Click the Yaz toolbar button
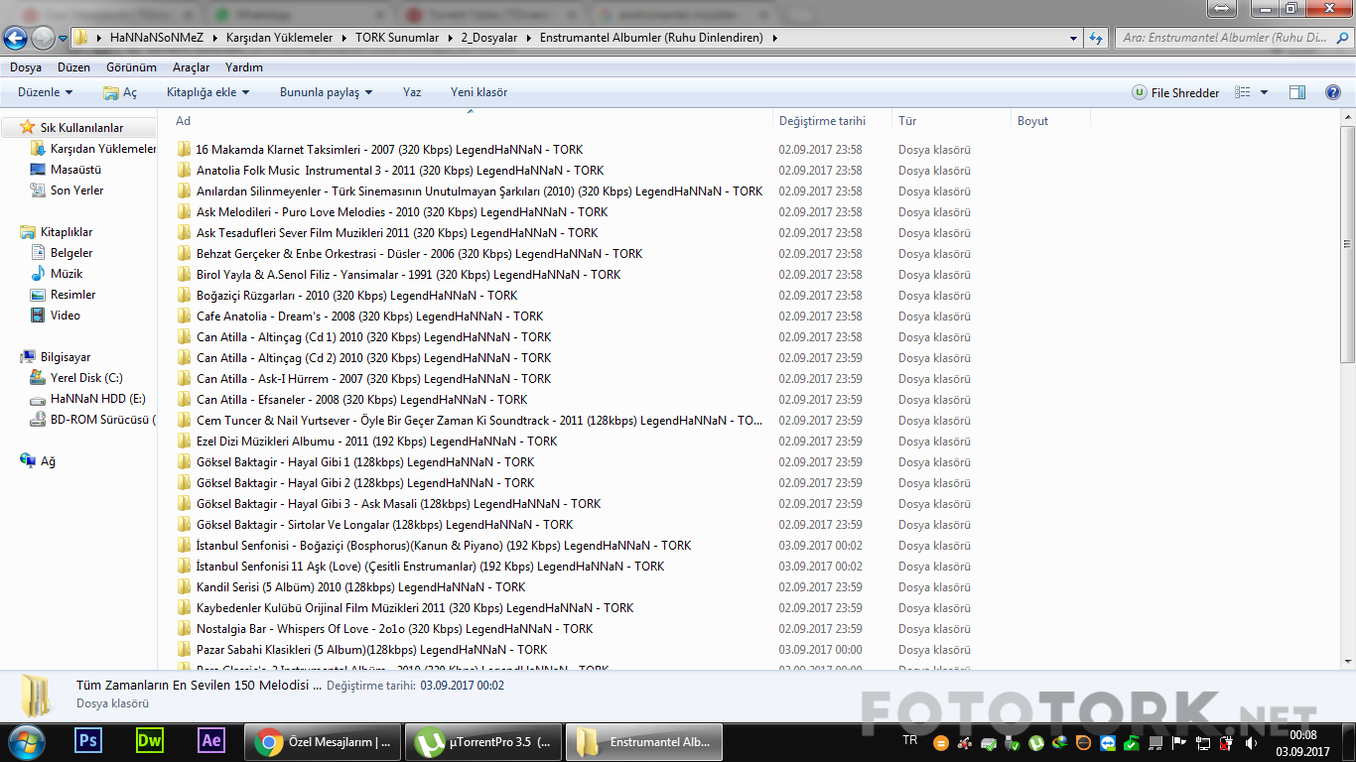The image size is (1356, 762). (x=412, y=92)
